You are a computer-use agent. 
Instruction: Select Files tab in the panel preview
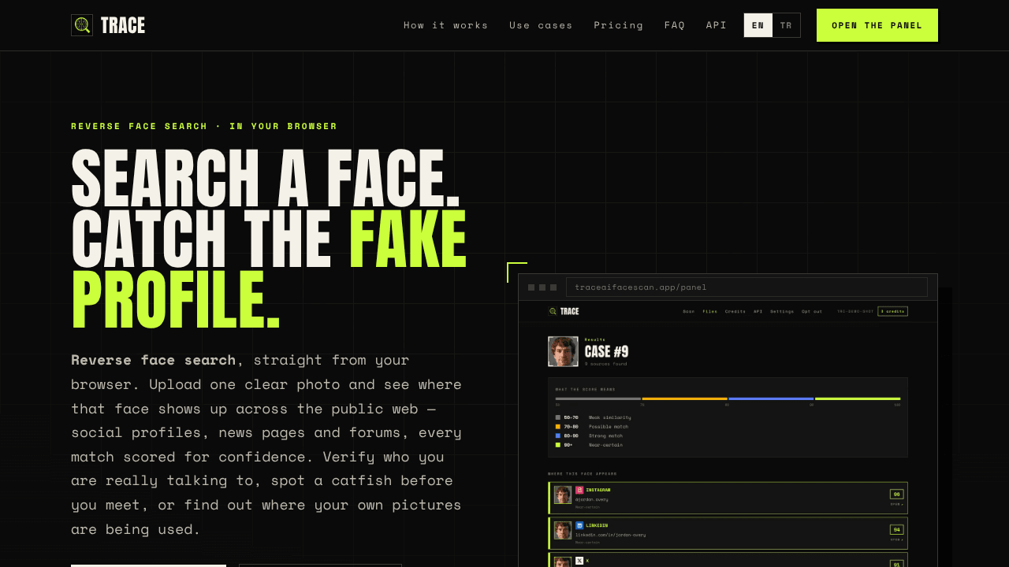pos(710,311)
